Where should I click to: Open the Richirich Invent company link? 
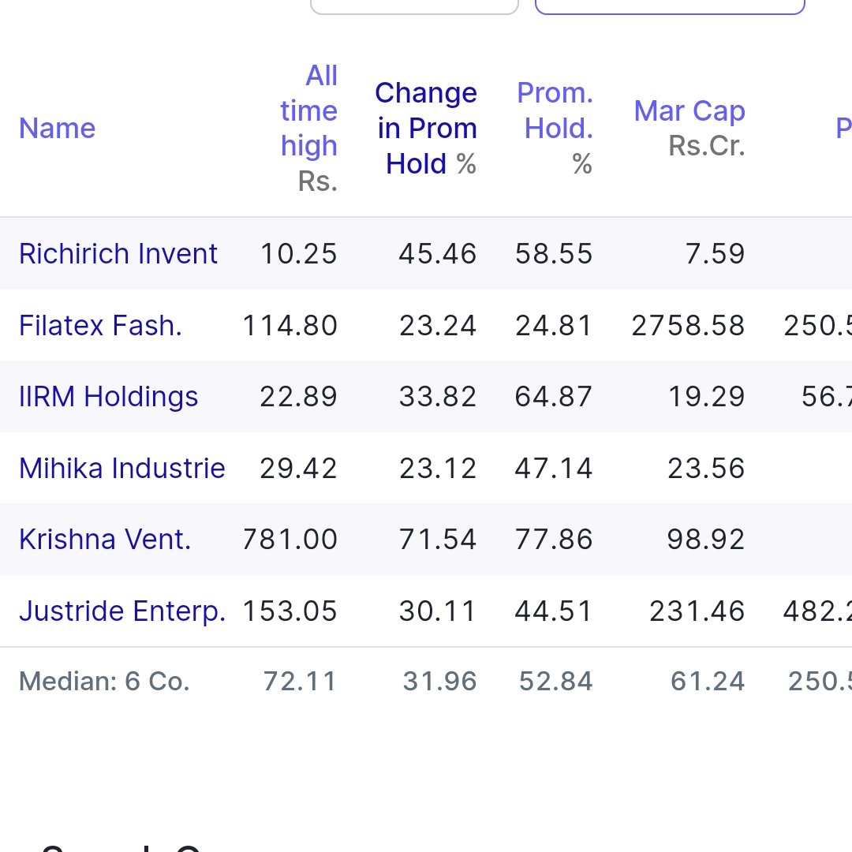tap(118, 254)
